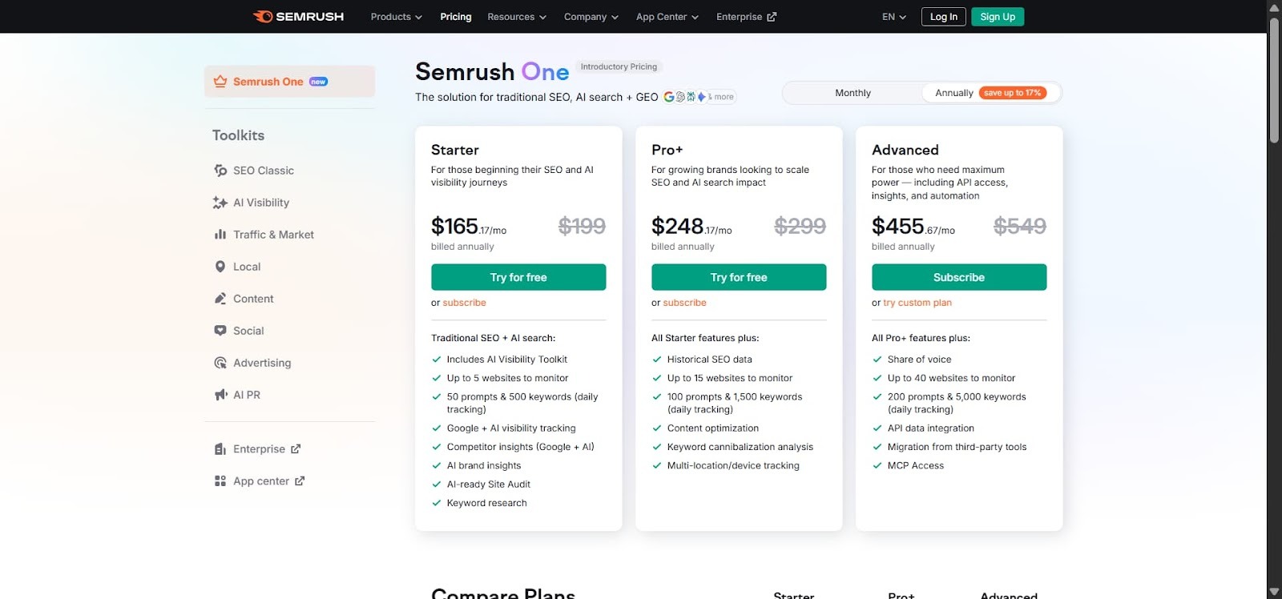Click the SEO Classic sidebar icon
Viewport: 1282px width, 599px height.
click(220, 171)
